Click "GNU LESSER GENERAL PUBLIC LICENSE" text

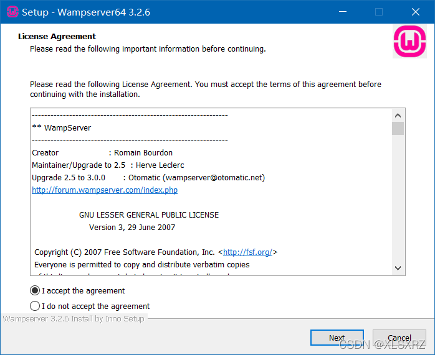point(149,215)
